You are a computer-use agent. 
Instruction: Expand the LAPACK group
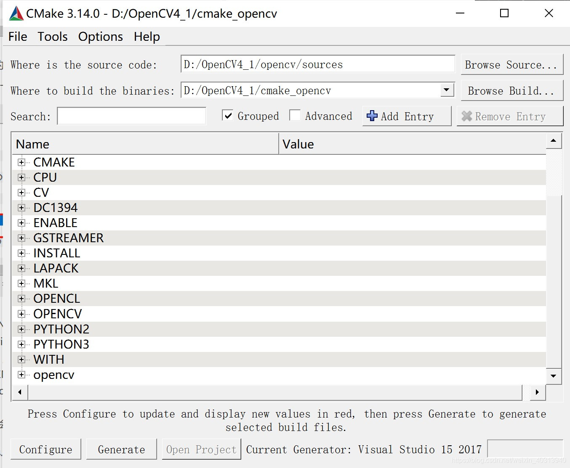click(21, 268)
